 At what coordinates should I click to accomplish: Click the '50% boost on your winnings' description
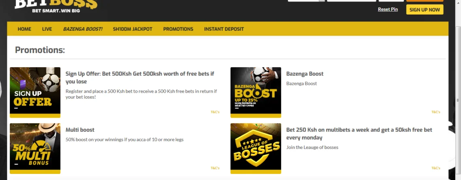pos(125,140)
